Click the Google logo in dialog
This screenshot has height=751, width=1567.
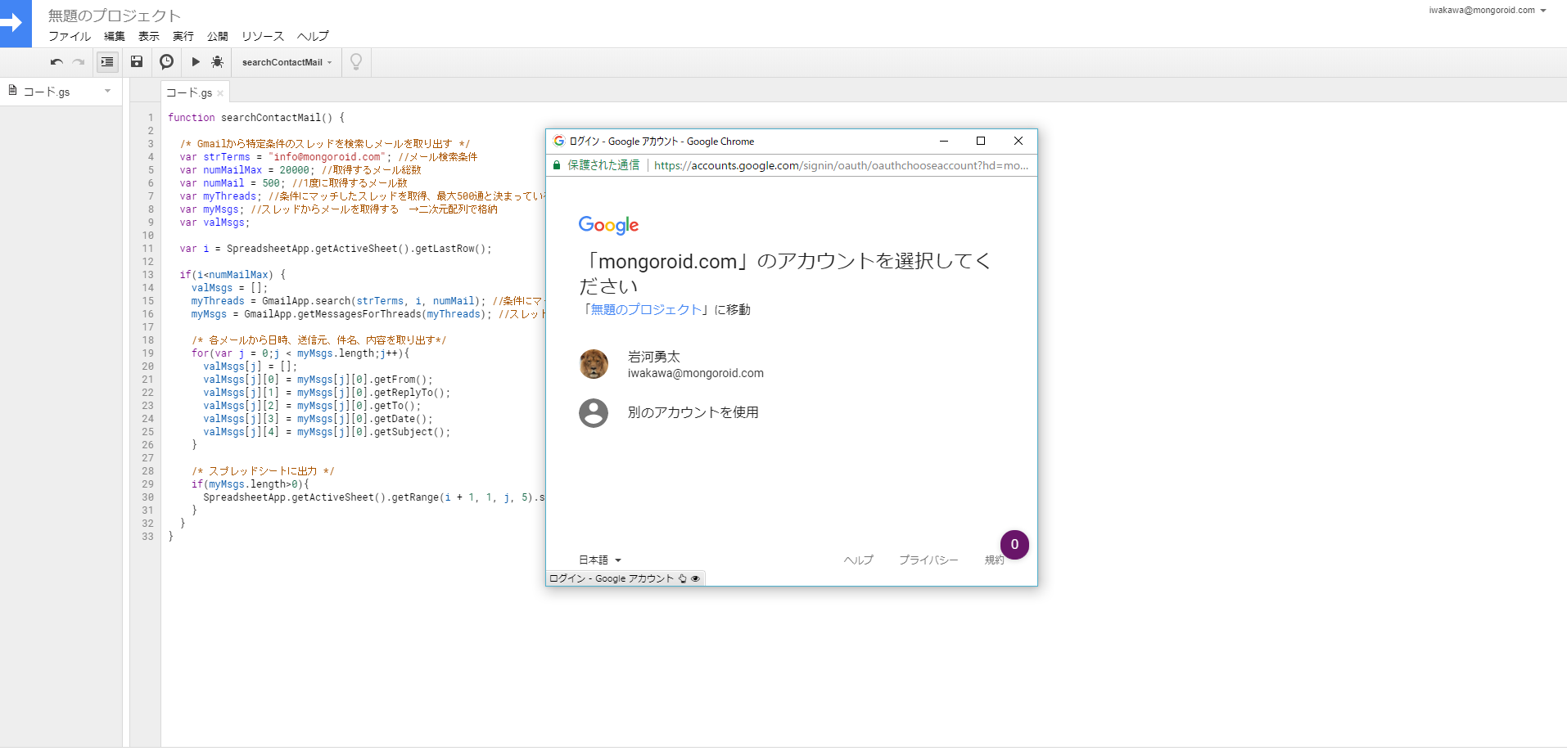point(608,225)
